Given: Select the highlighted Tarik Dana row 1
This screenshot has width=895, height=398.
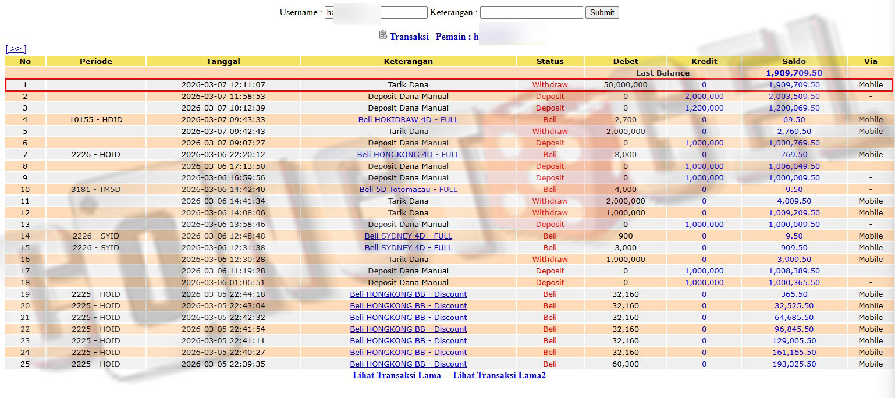Looking at the screenshot, I should [408, 84].
